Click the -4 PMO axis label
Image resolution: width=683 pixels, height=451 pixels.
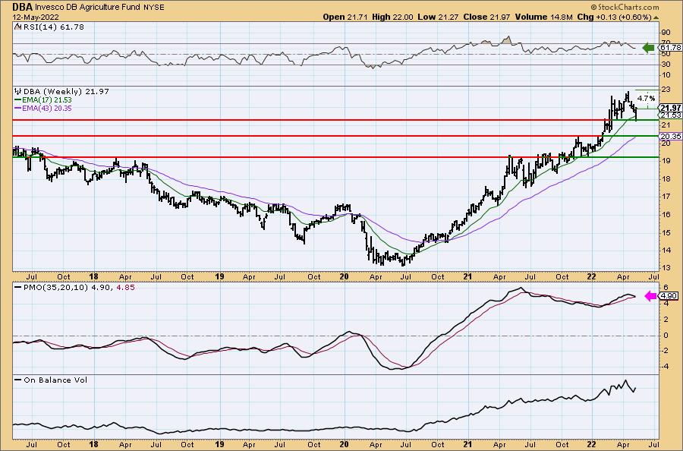click(x=664, y=367)
